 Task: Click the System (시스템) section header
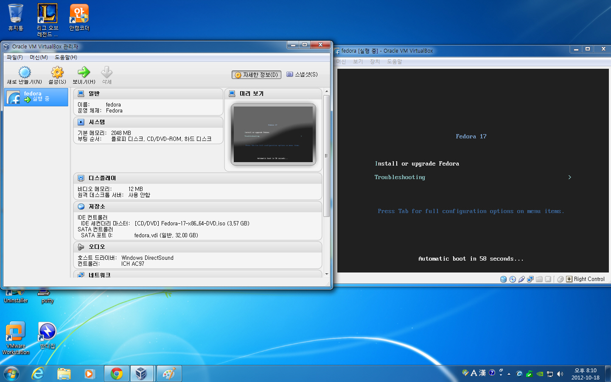(x=148, y=122)
